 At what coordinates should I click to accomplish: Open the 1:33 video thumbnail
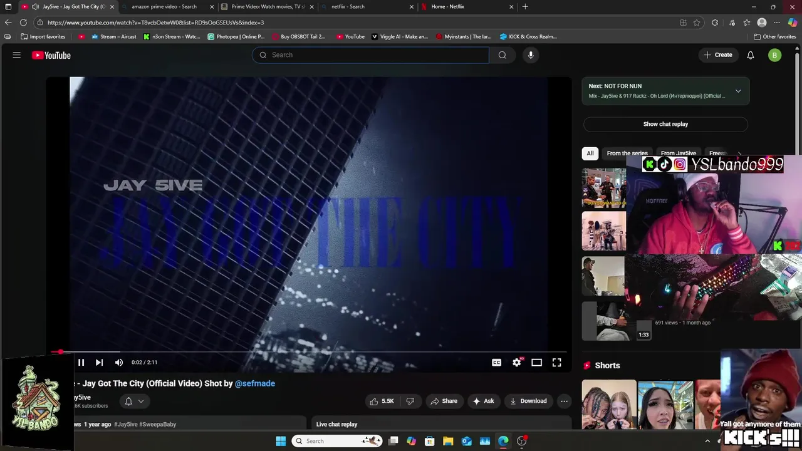pos(618,321)
